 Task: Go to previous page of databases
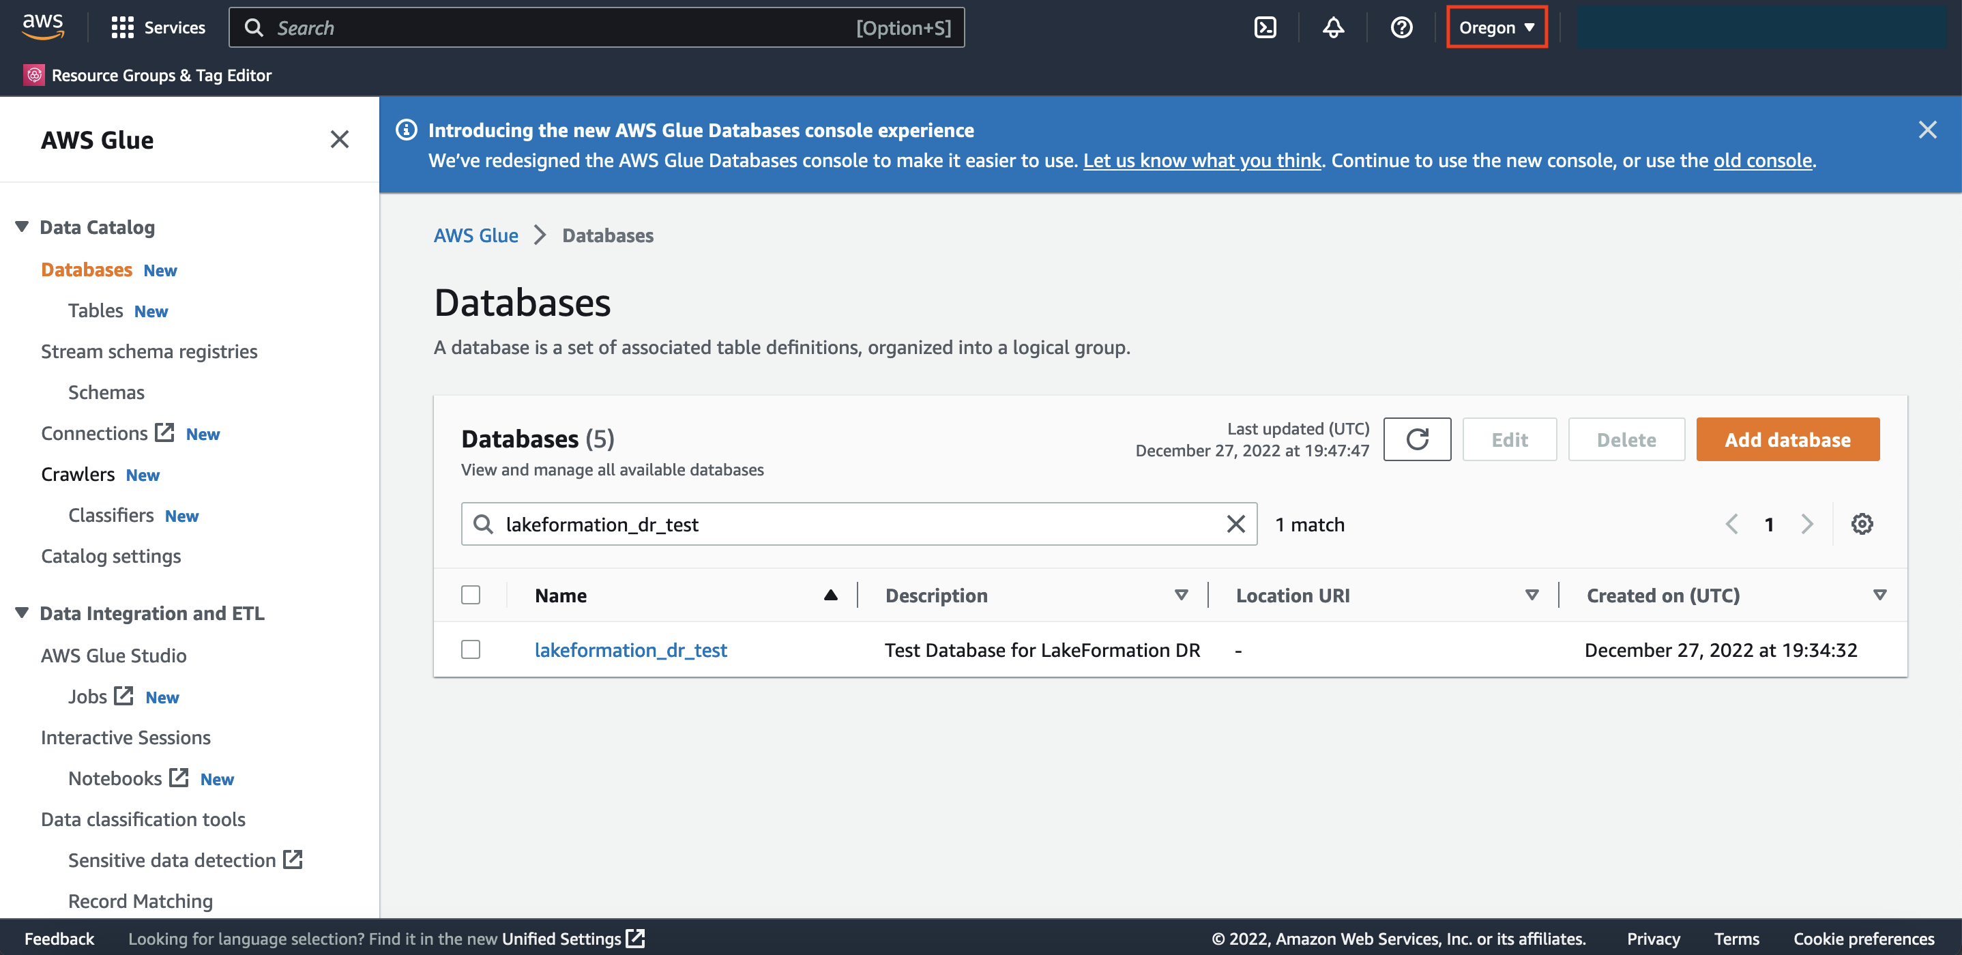coord(1731,524)
